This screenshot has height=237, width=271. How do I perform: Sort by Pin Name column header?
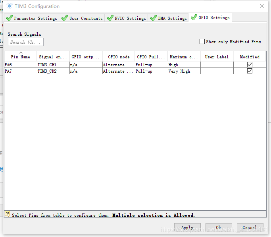click(x=20, y=57)
